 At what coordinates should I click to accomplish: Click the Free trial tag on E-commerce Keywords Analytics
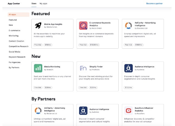83,45
